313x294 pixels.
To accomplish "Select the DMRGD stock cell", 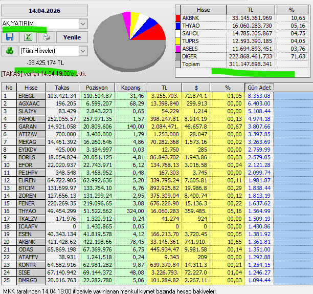I will click(x=31, y=280).
